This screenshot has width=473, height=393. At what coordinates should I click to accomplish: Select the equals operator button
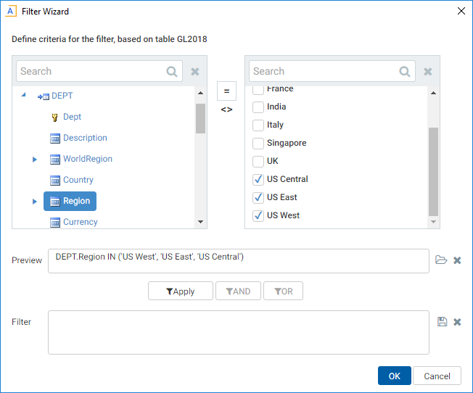[226, 91]
